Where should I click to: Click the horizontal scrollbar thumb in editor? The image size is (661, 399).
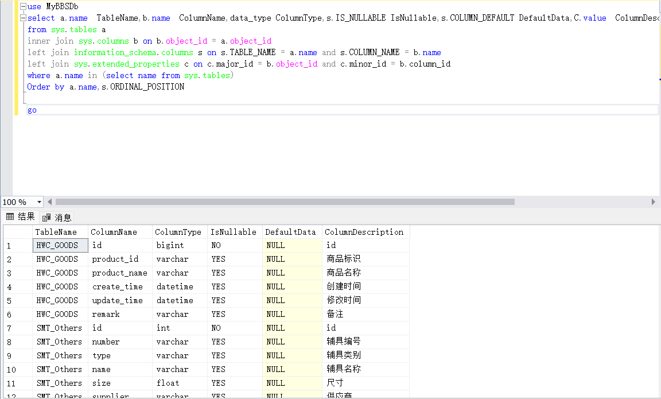285,202
